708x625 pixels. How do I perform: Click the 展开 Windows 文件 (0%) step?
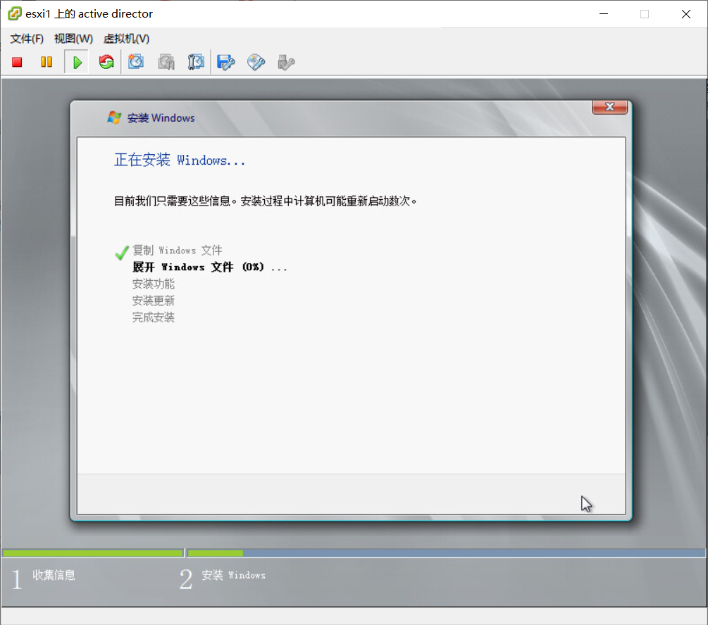(x=209, y=267)
